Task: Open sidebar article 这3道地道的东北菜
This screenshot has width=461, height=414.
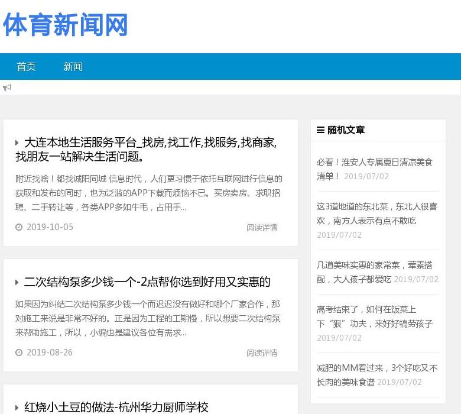Action: click(377, 214)
